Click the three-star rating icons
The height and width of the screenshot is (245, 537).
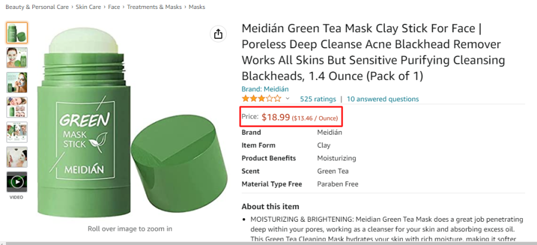coord(261,99)
